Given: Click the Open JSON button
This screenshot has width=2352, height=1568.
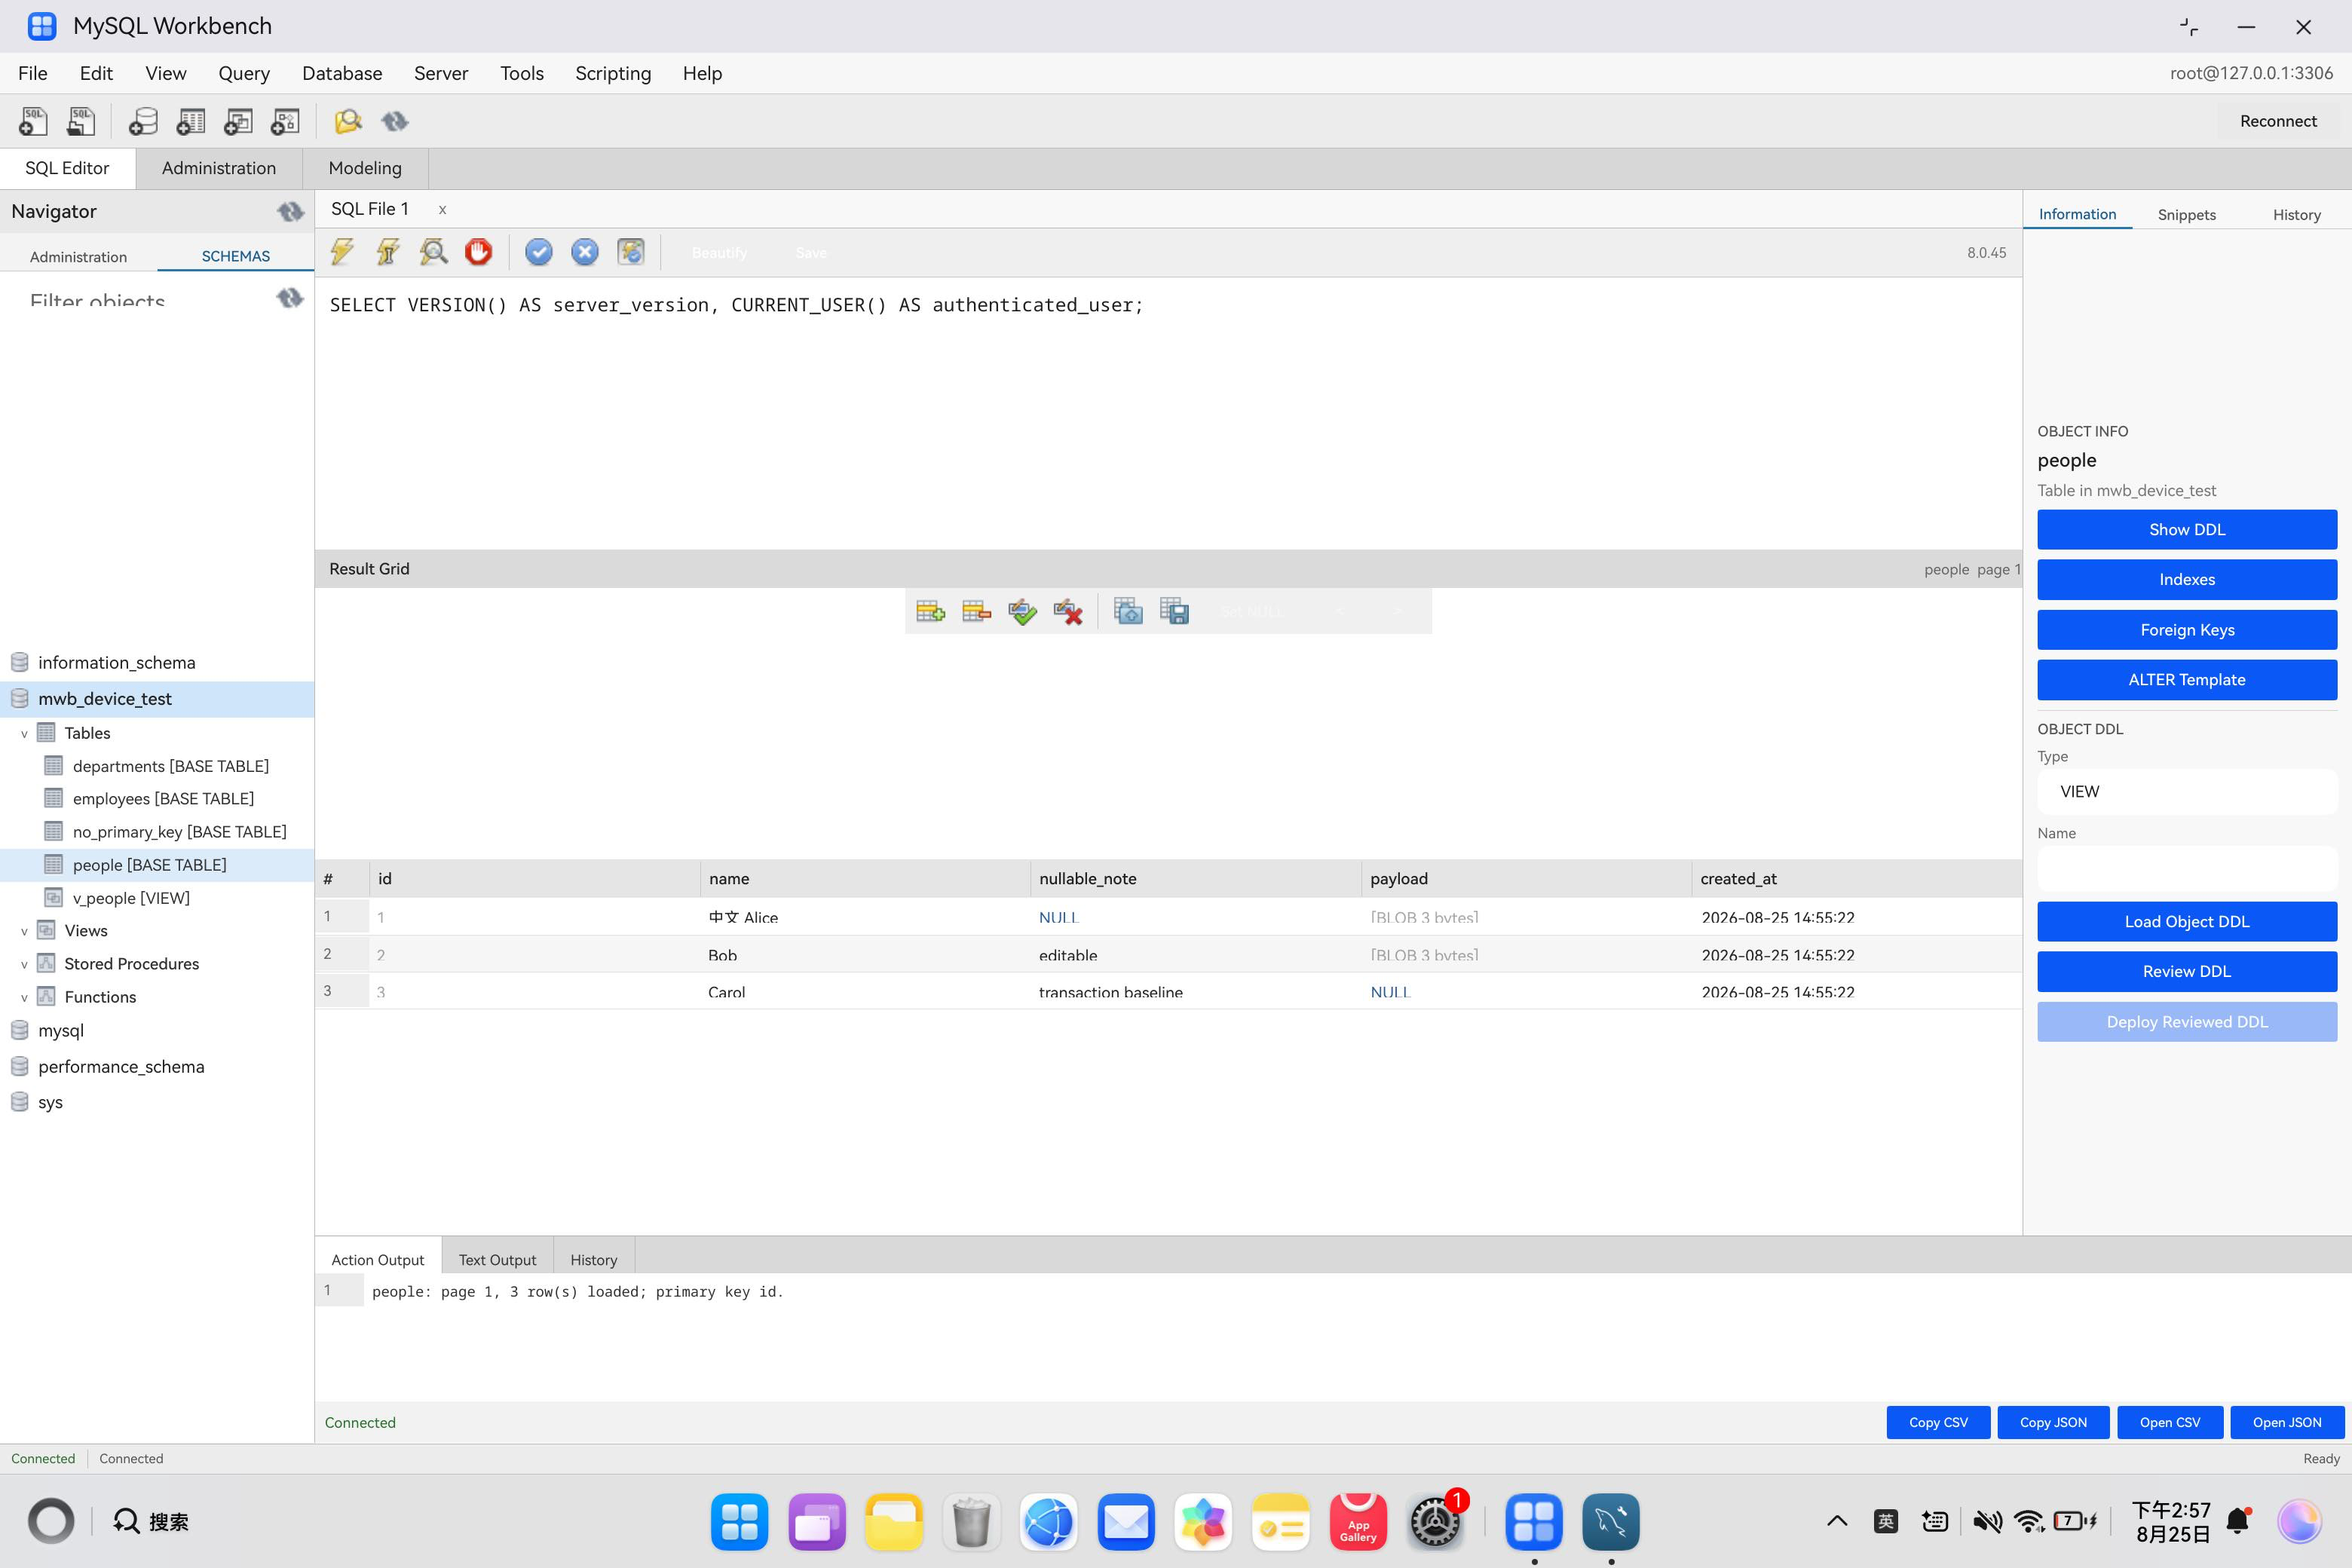Looking at the screenshot, I should 2287,1422.
